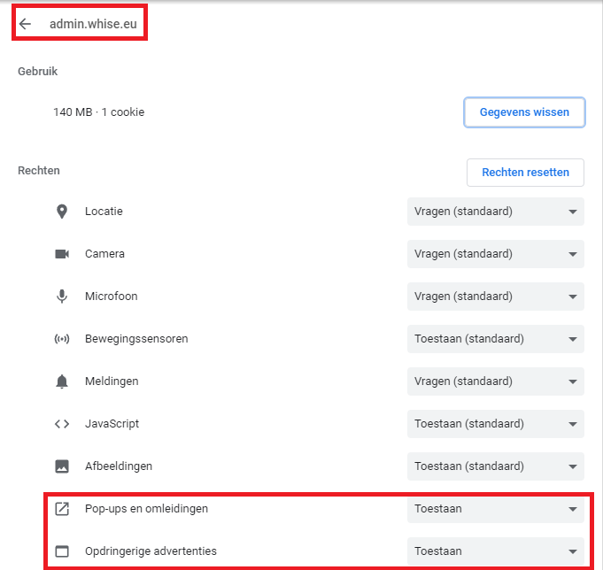
Task: Expand the Opdringerige advertenties dropdown
Action: (495, 551)
